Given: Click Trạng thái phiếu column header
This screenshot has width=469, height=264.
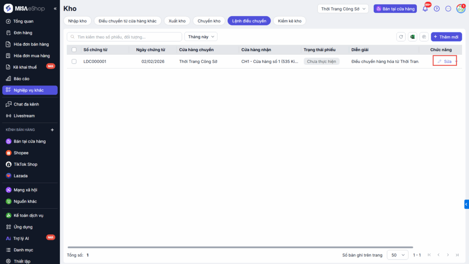Looking at the screenshot, I should tap(319, 50).
